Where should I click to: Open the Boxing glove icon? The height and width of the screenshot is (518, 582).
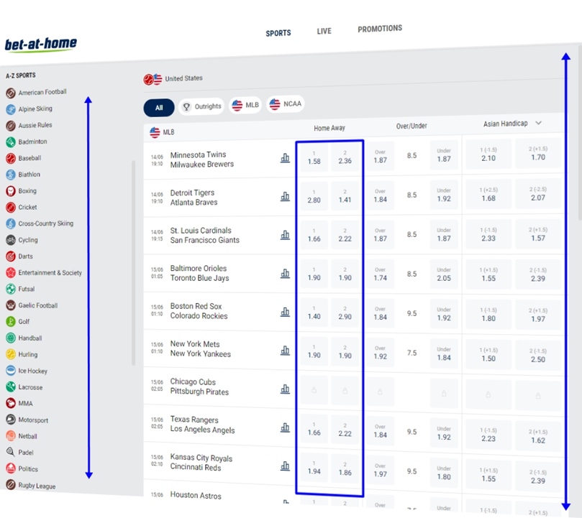point(11,191)
